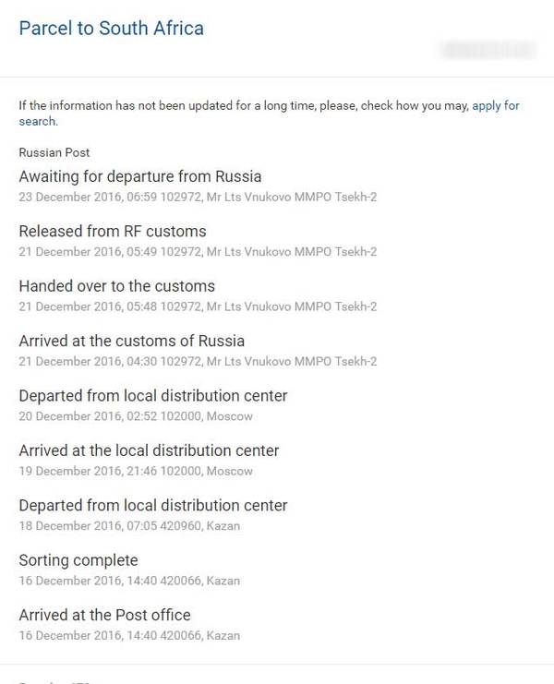Click the "apply for search" link

click(495, 106)
